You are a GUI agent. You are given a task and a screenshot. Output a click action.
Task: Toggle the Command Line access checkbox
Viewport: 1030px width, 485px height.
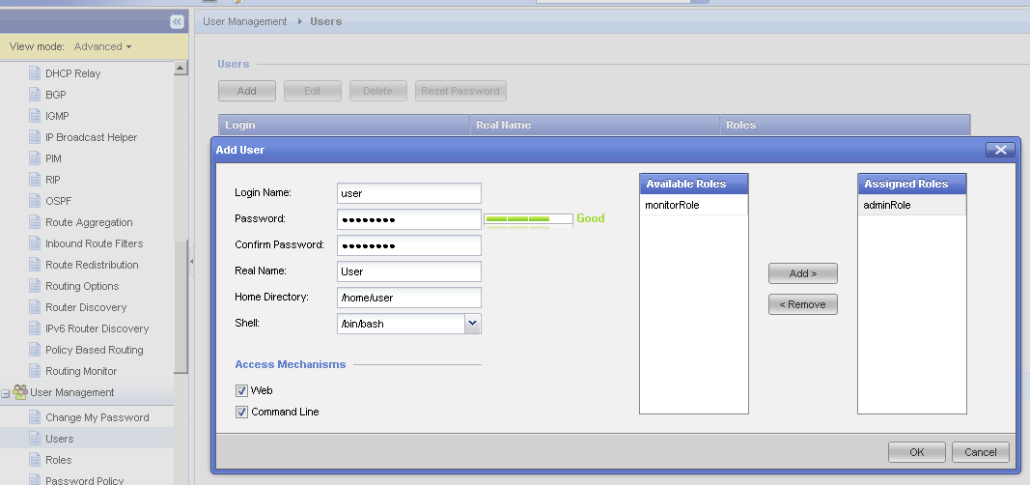pyautogui.click(x=241, y=413)
